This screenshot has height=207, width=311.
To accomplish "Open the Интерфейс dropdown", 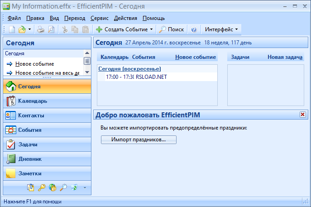I will click(221, 29).
